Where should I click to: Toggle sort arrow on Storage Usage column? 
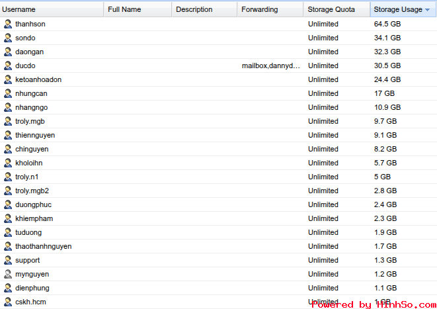(428, 10)
